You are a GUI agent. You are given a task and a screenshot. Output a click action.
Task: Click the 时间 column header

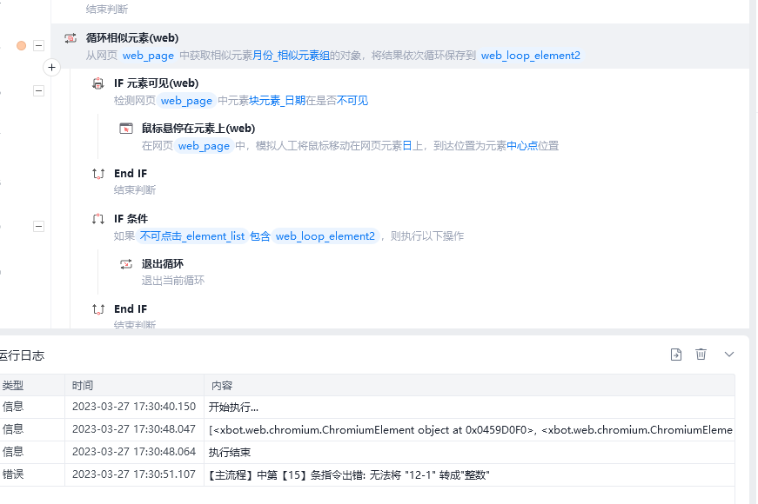tap(83, 385)
